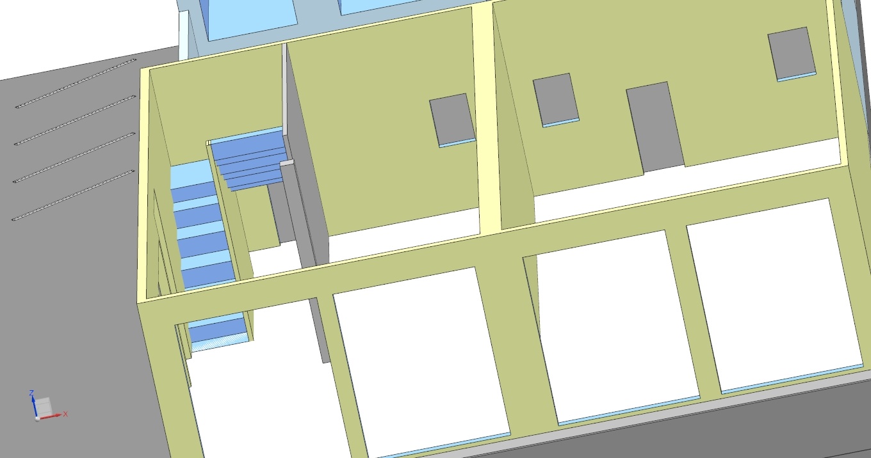Click the hatched bottom stair step
The height and width of the screenshot is (458, 871).
click(220, 344)
